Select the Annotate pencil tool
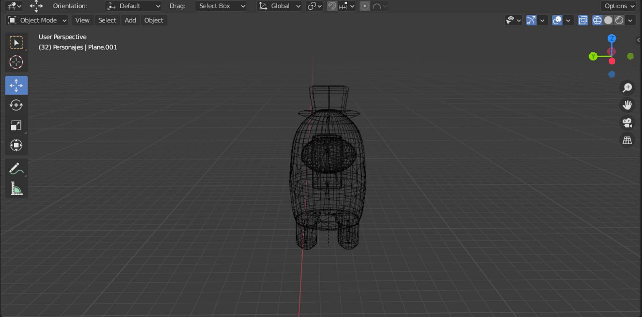The width and height of the screenshot is (642, 317). click(16, 169)
